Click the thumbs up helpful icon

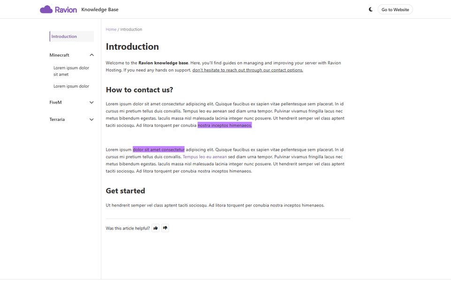click(156, 228)
